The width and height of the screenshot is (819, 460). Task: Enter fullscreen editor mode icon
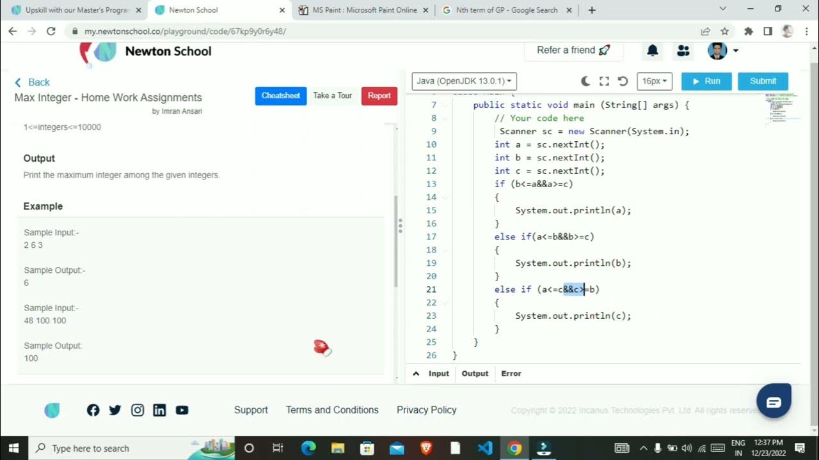point(604,81)
